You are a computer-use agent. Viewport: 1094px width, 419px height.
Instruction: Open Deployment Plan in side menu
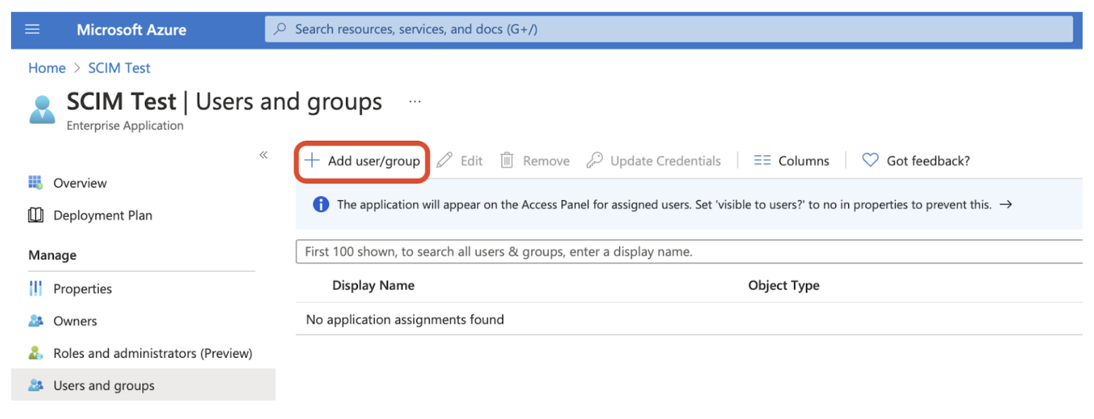click(103, 215)
